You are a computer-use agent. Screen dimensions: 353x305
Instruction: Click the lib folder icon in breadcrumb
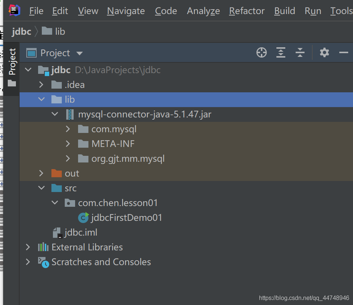[47, 31]
